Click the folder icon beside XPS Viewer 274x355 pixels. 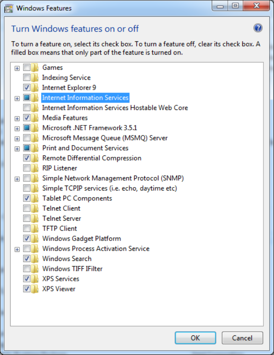coord(35,289)
